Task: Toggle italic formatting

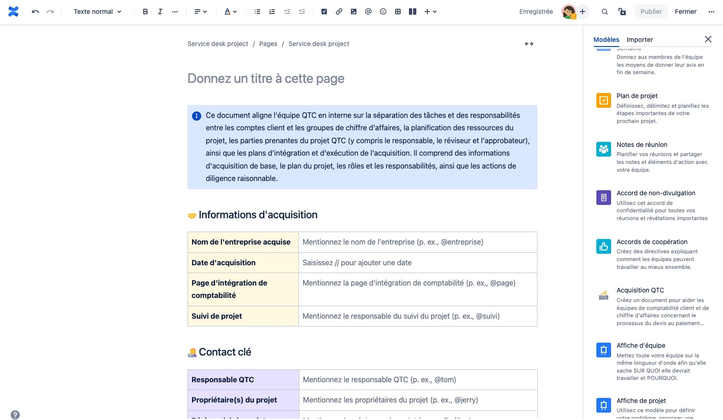Action: (x=160, y=12)
